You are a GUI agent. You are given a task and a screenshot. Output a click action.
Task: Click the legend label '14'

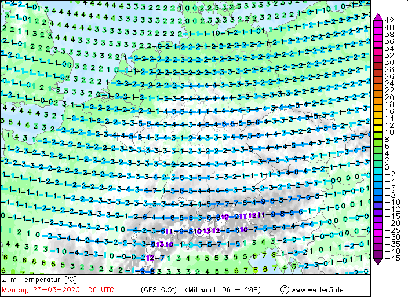pyautogui.click(x=389, y=119)
